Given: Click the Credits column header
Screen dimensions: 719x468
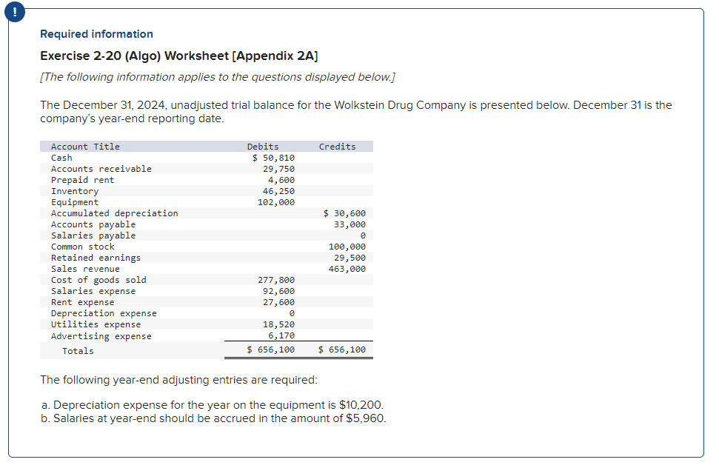Looking at the screenshot, I should click(x=337, y=146).
